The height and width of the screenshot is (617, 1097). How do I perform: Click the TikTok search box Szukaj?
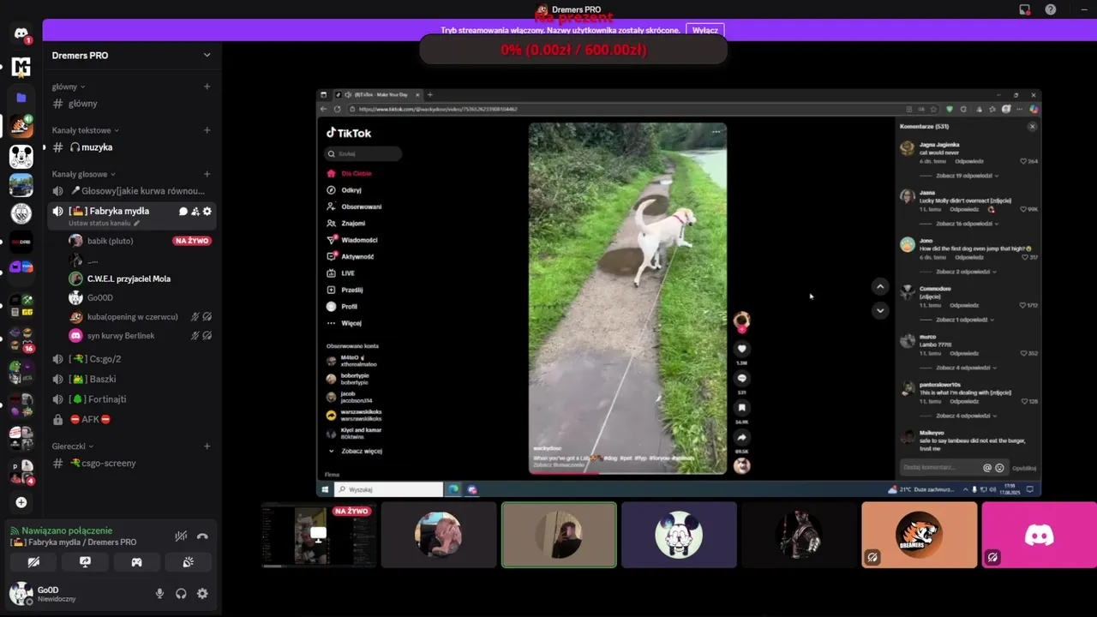363,153
